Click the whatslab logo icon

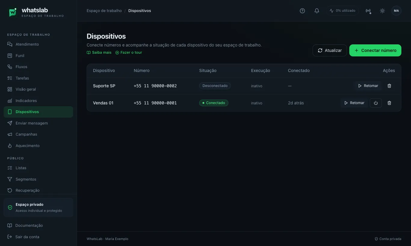click(x=12, y=12)
